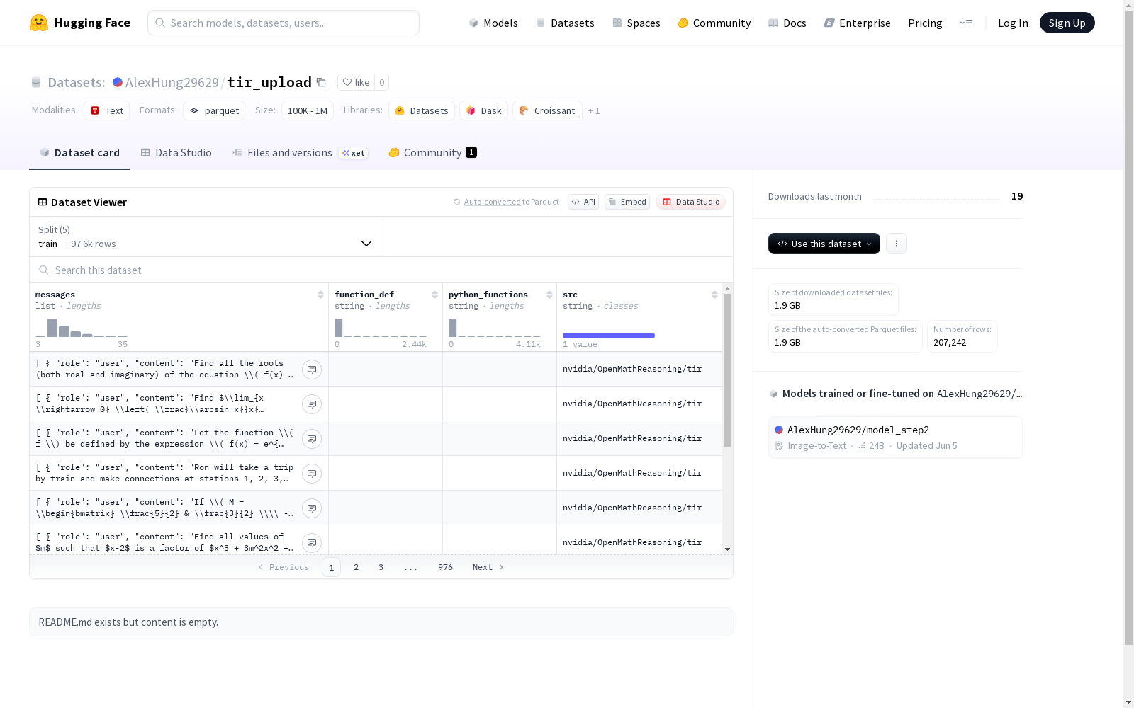Click the Text modality tag
This screenshot has width=1134, height=708.
tap(107, 110)
